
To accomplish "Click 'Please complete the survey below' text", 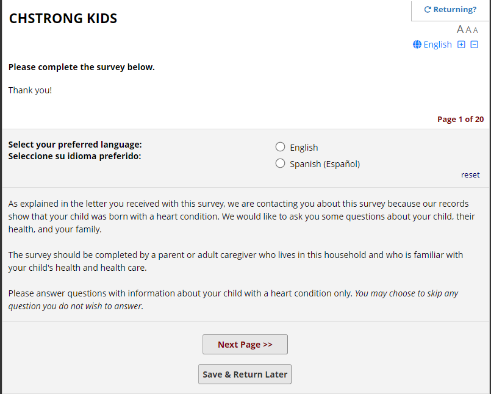I will 82,67.
